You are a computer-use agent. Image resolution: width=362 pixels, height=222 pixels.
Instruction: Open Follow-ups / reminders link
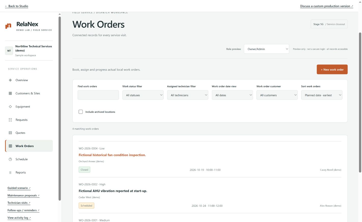[x=23, y=210]
